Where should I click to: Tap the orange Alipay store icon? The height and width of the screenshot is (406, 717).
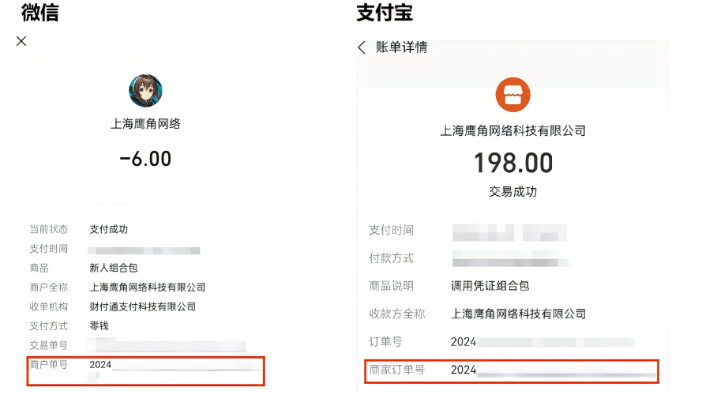[512, 95]
